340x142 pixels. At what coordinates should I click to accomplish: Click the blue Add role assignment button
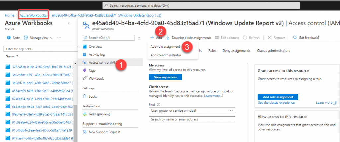pyautogui.click(x=278, y=97)
